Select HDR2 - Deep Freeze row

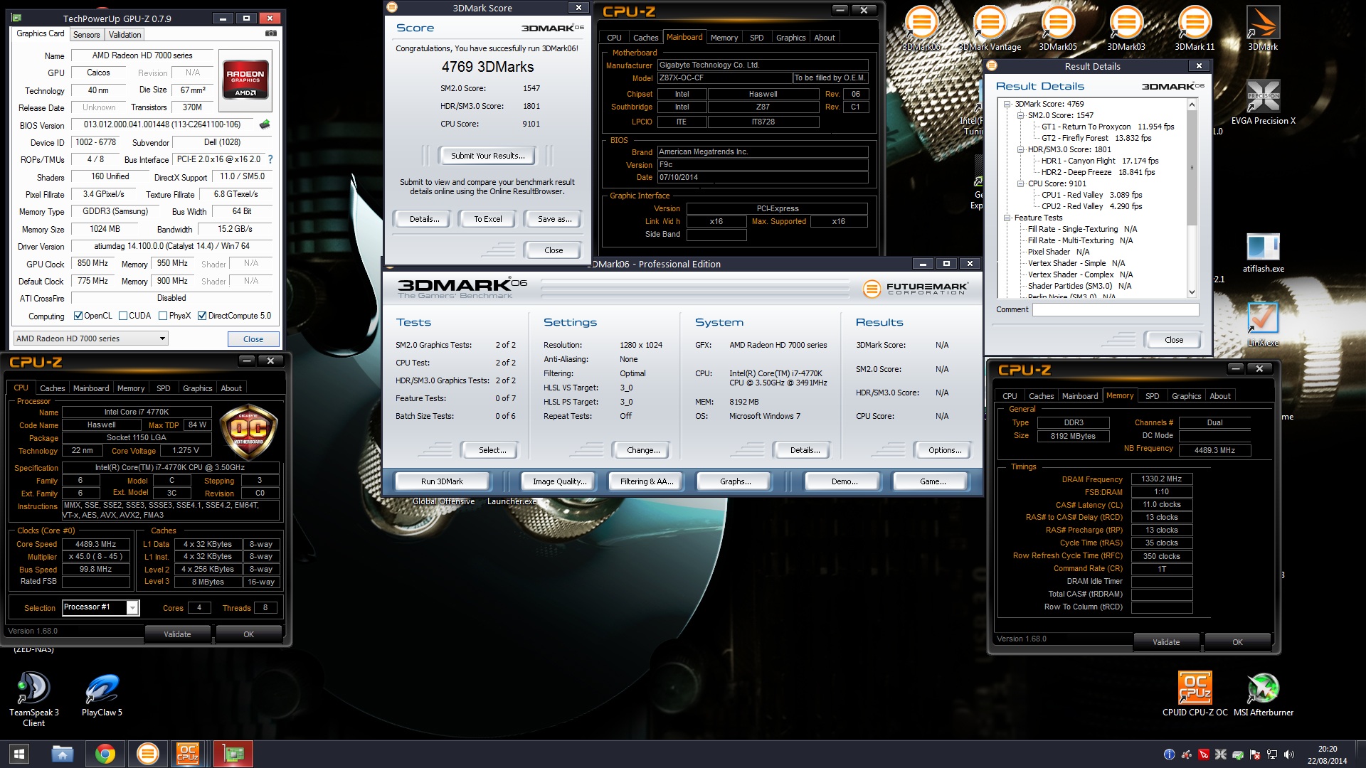point(1098,172)
